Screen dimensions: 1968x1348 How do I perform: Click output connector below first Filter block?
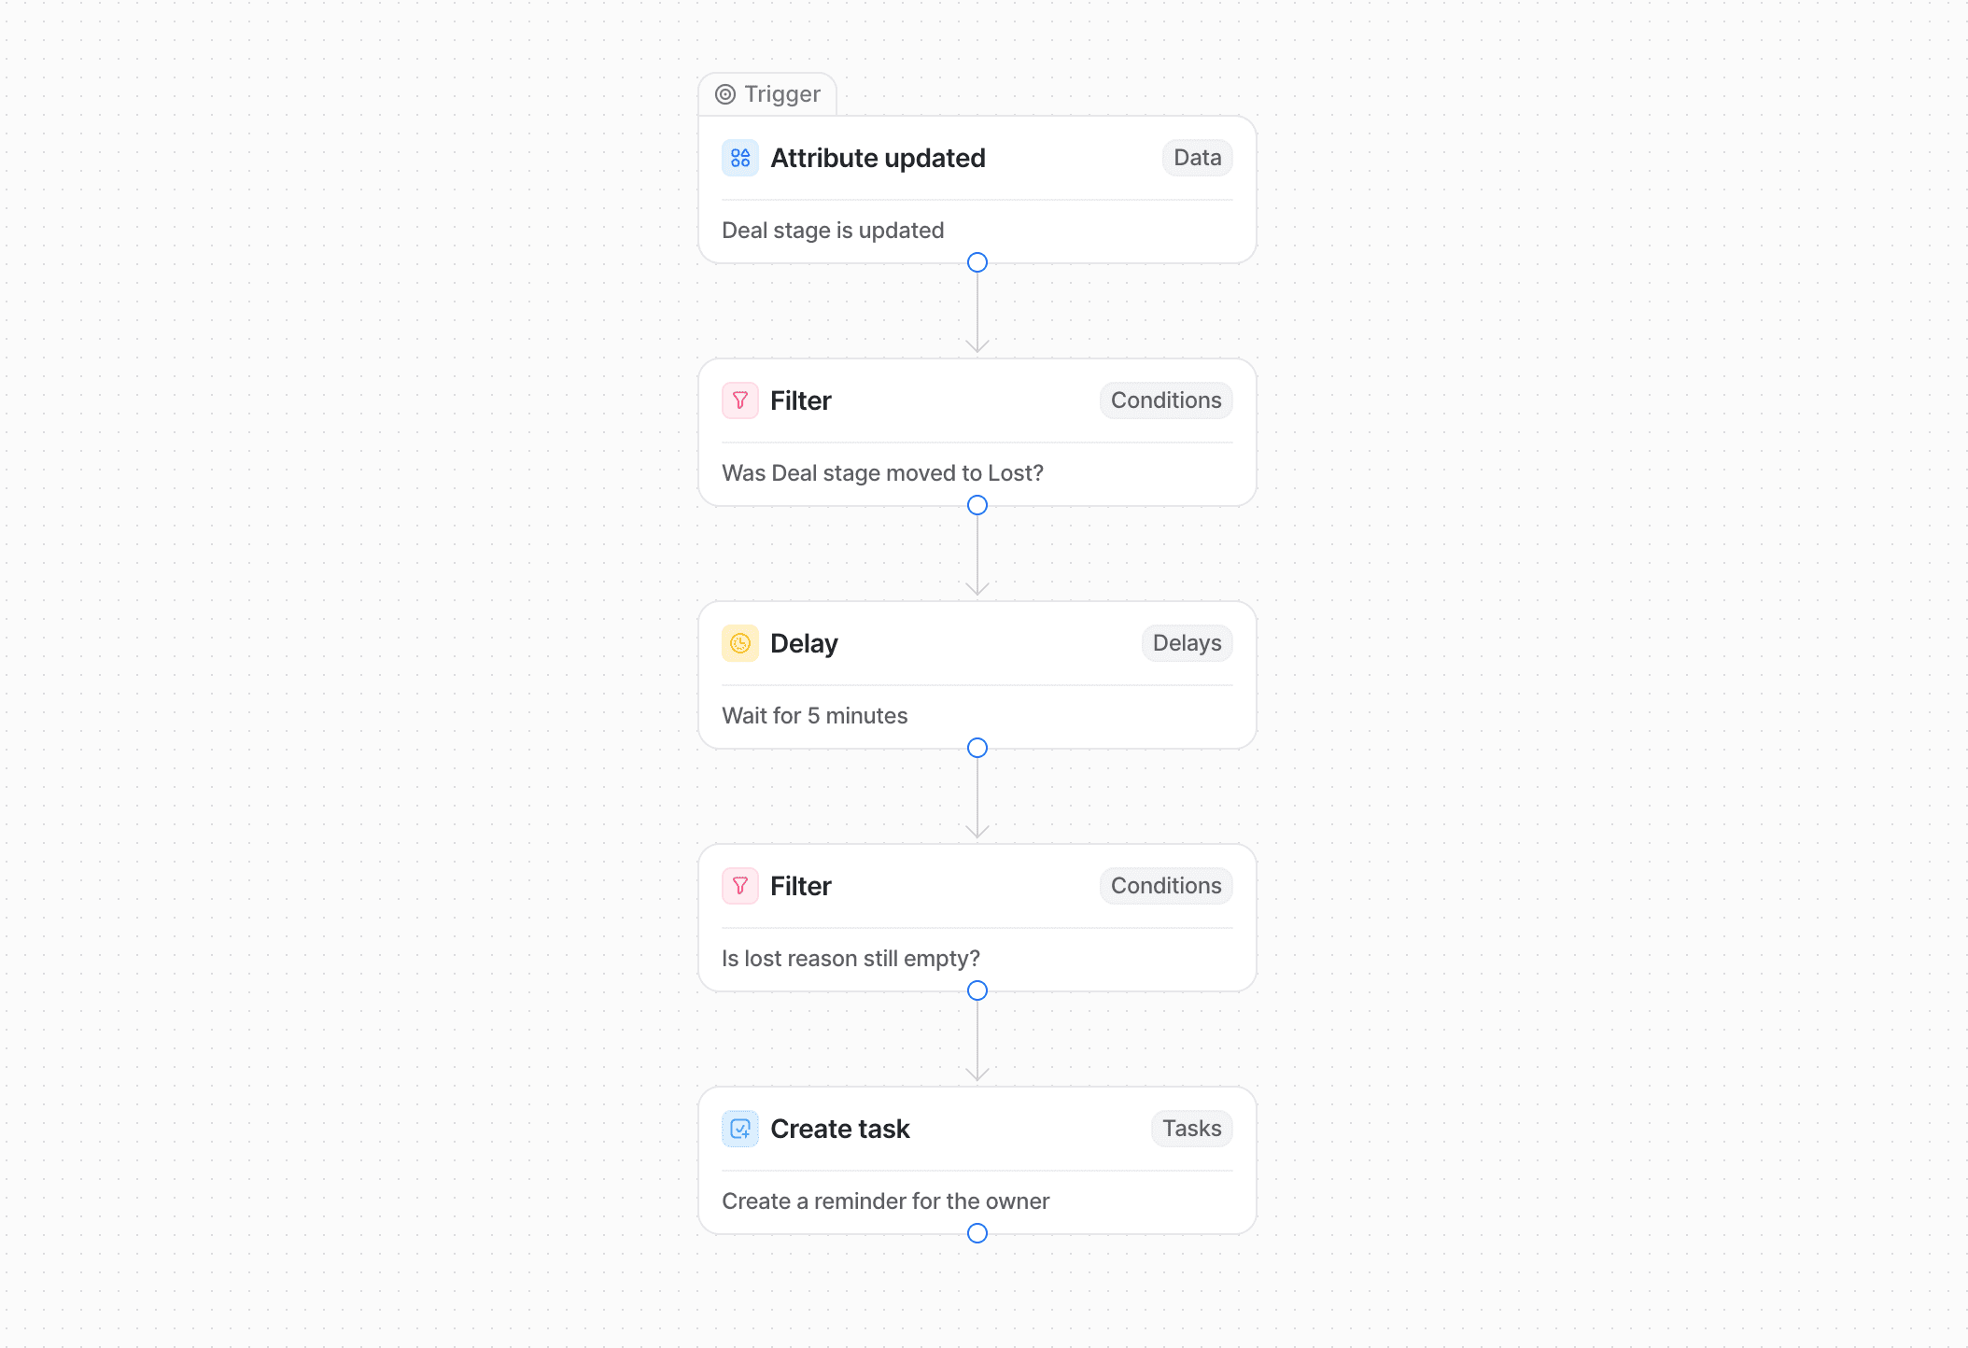(x=977, y=505)
